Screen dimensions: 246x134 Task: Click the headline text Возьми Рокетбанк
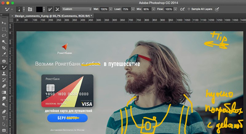(58, 64)
